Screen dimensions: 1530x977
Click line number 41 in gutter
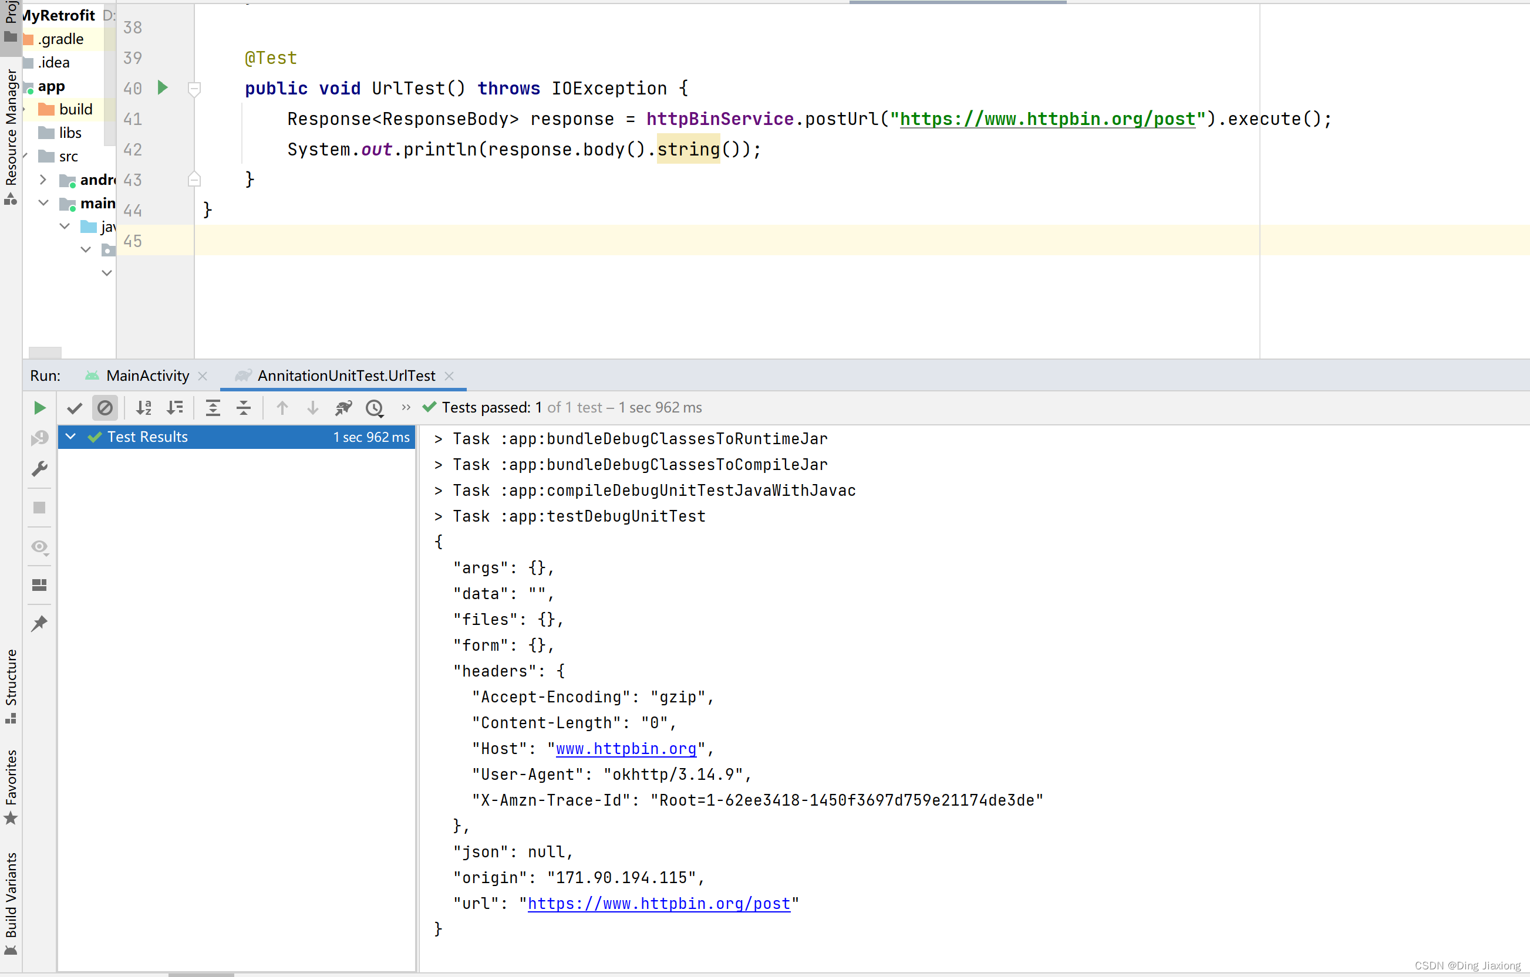coord(132,119)
